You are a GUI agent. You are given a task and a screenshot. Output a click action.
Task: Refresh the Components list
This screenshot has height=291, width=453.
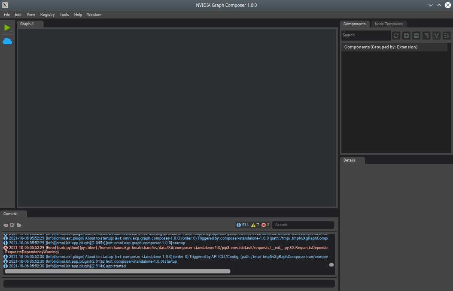point(396,36)
